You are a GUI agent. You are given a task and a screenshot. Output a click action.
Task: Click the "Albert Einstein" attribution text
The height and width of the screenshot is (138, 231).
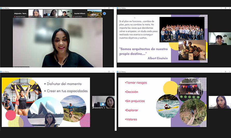(158, 58)
